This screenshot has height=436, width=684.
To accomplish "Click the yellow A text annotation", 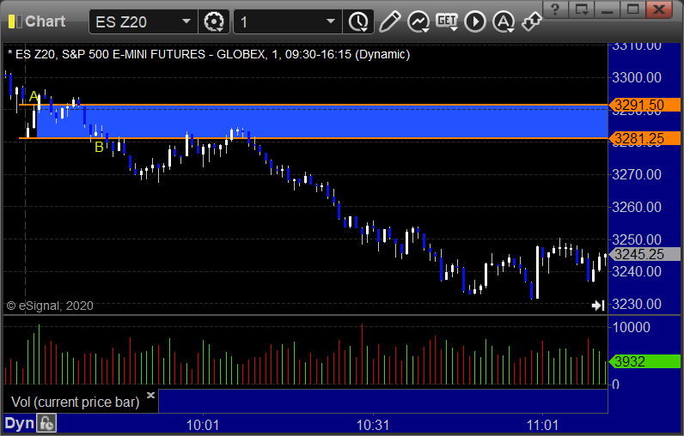I will (34, 96).
